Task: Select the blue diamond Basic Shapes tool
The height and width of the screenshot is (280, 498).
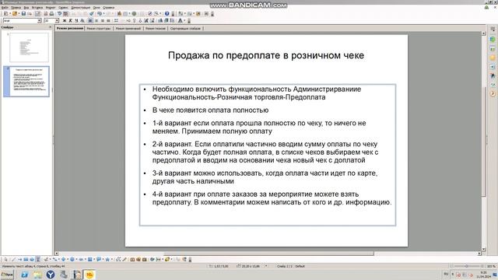Action: [64, 259]
